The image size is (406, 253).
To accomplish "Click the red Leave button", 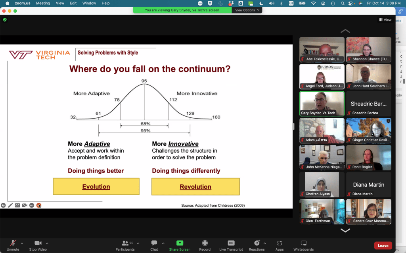I will pos(383,245).
